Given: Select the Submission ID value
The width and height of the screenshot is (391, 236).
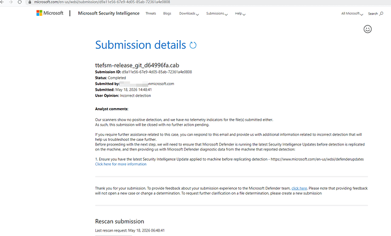Looking at the screenshot, I should [x=157, y=72].
